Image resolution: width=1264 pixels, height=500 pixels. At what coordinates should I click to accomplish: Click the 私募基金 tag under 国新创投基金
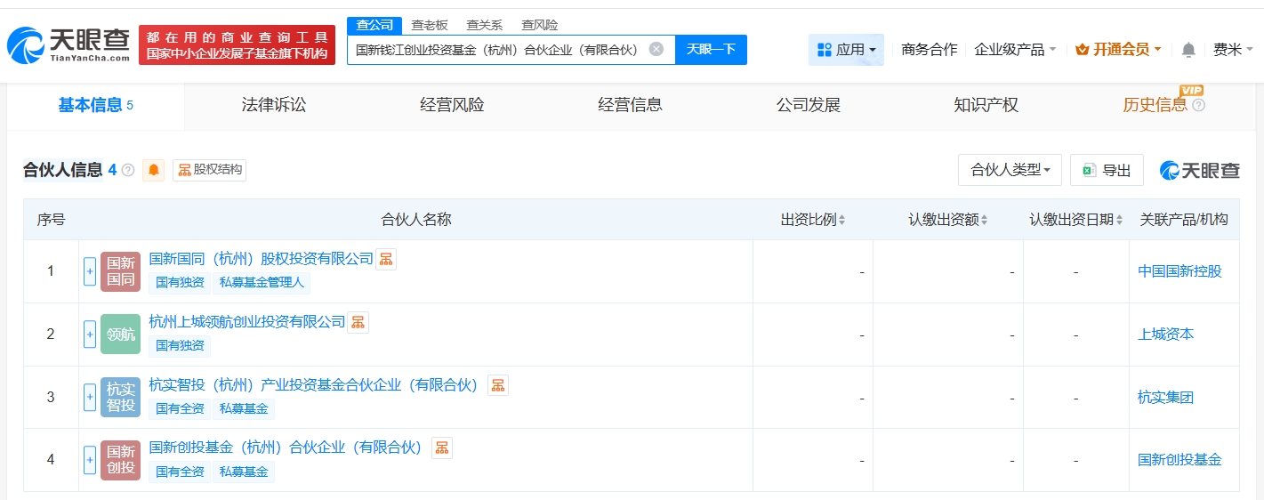click(244, 472)
